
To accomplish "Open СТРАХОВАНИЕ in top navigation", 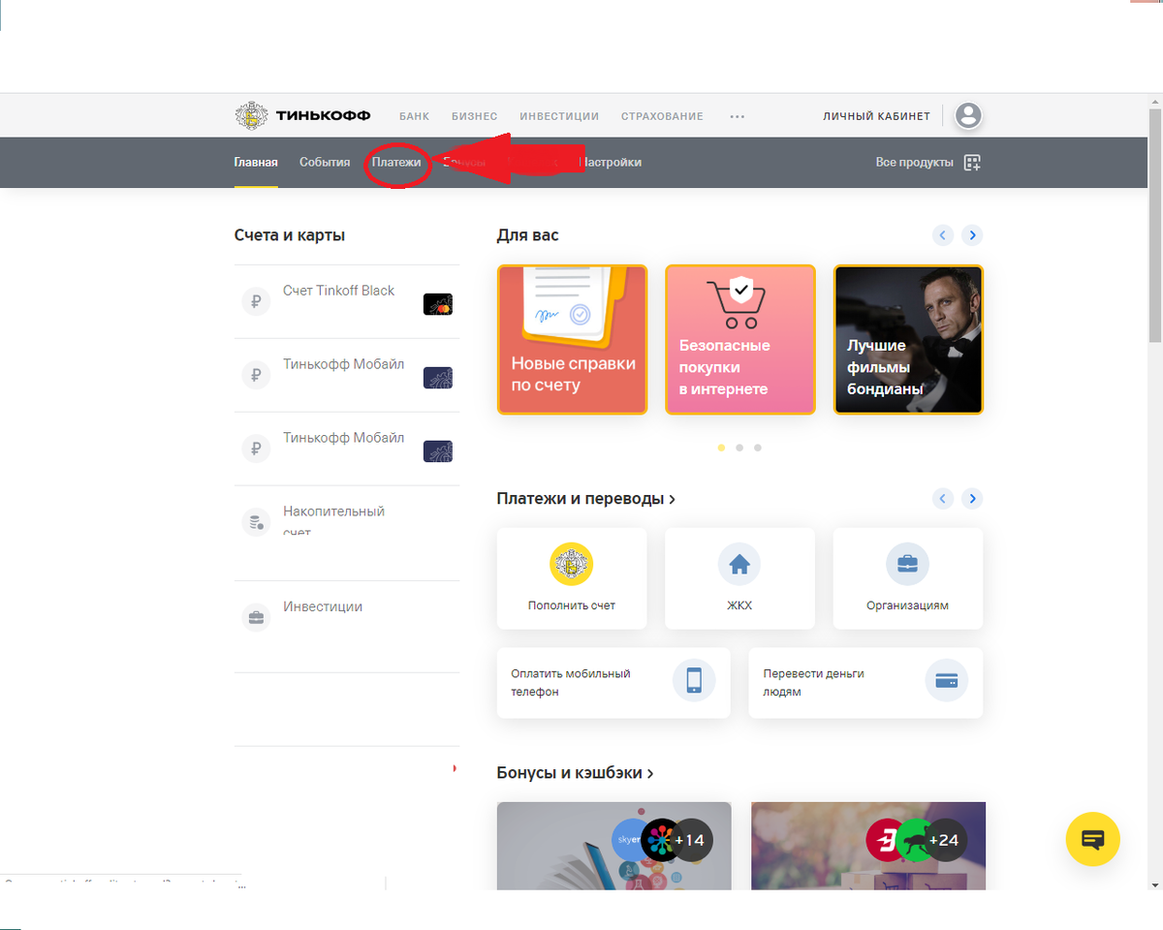I will pos(662,116).
